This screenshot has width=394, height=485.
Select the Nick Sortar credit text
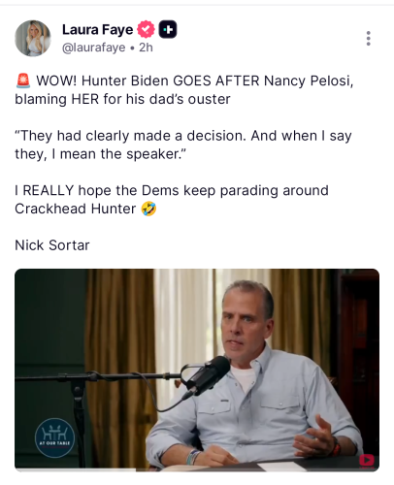[52, 245]
